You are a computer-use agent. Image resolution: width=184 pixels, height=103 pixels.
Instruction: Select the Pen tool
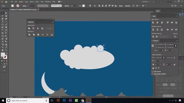(3, 19)
